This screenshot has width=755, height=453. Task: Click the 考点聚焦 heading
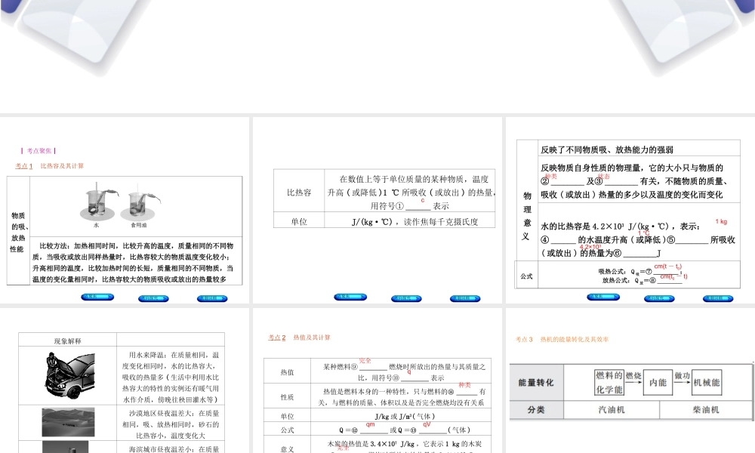click(39, 151)
